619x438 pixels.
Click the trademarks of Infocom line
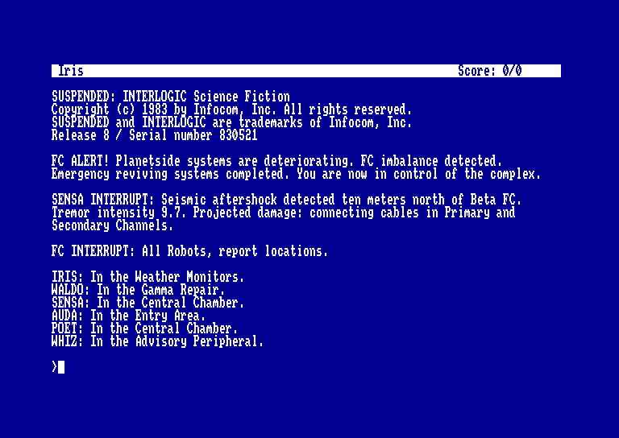(232, 122)
